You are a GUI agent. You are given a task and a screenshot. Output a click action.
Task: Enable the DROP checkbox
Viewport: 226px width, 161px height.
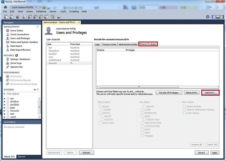[142, 133]
